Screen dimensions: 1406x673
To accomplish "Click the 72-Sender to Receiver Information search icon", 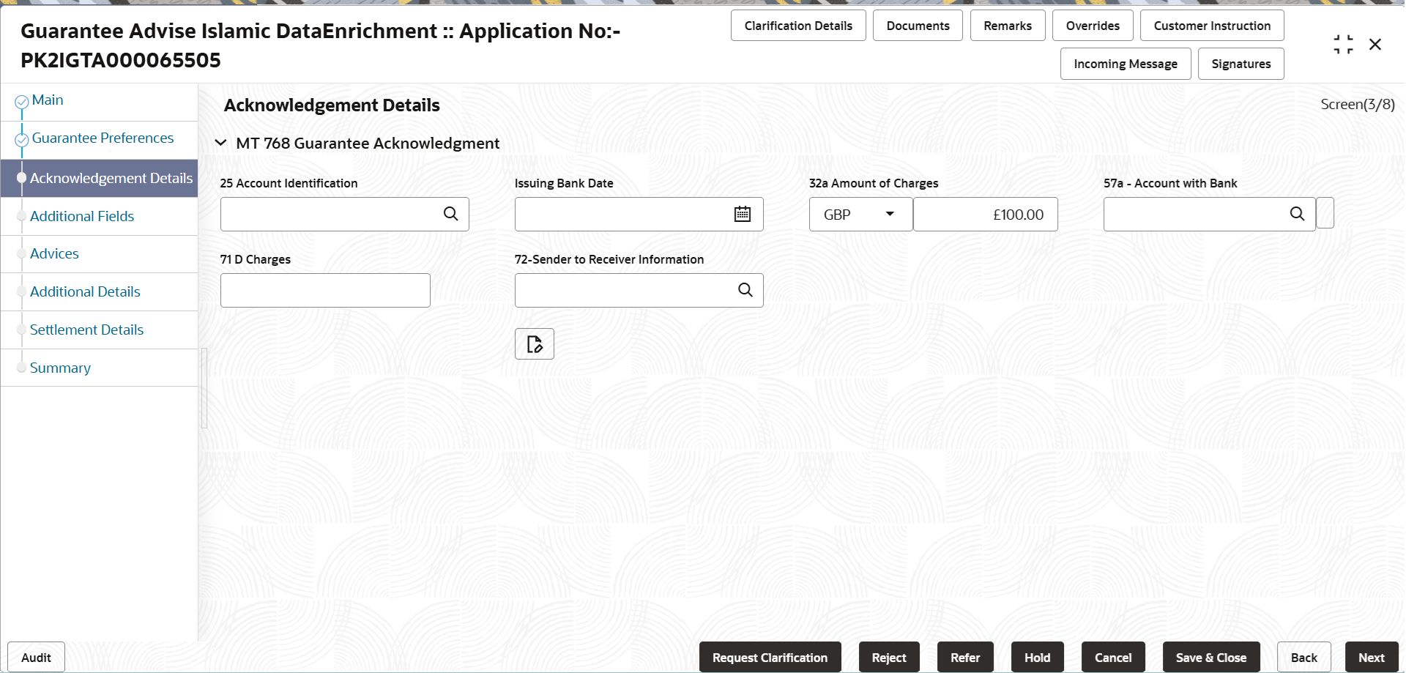I will (x=745, y=290).
